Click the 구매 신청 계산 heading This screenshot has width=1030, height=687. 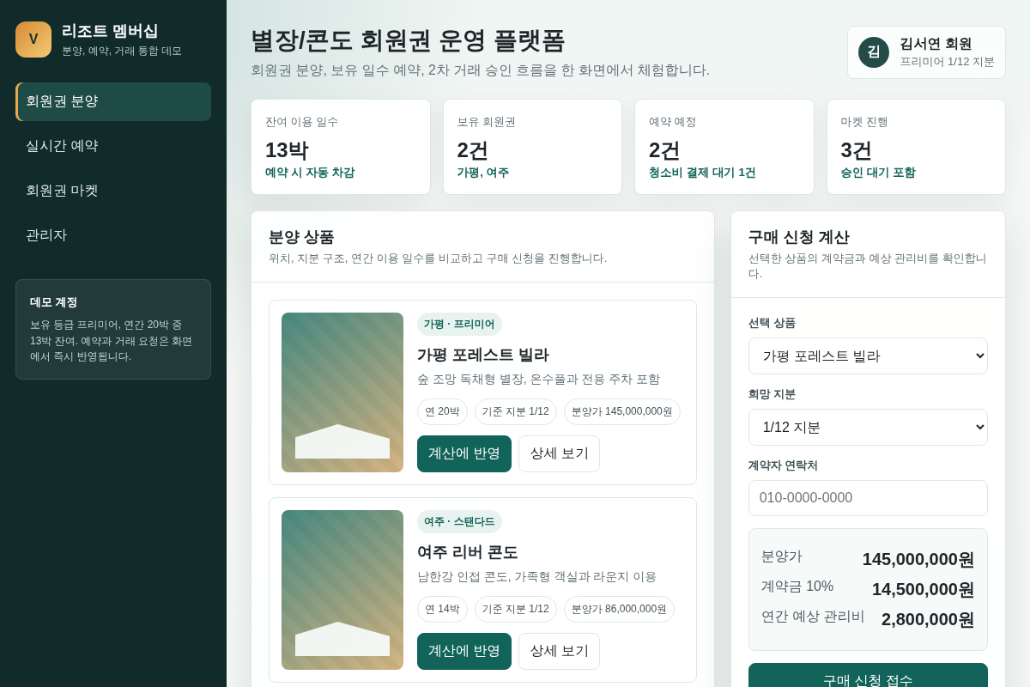798,237
